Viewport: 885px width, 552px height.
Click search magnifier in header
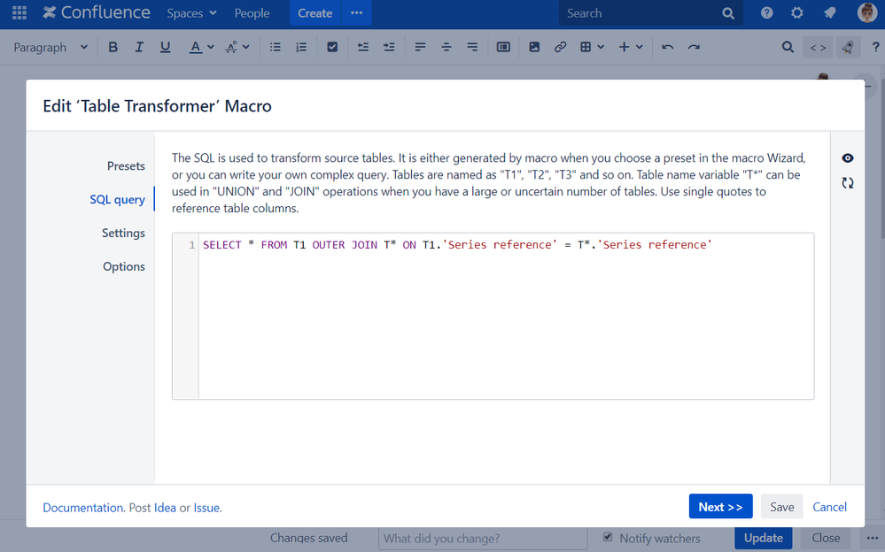tap(728, 13)
